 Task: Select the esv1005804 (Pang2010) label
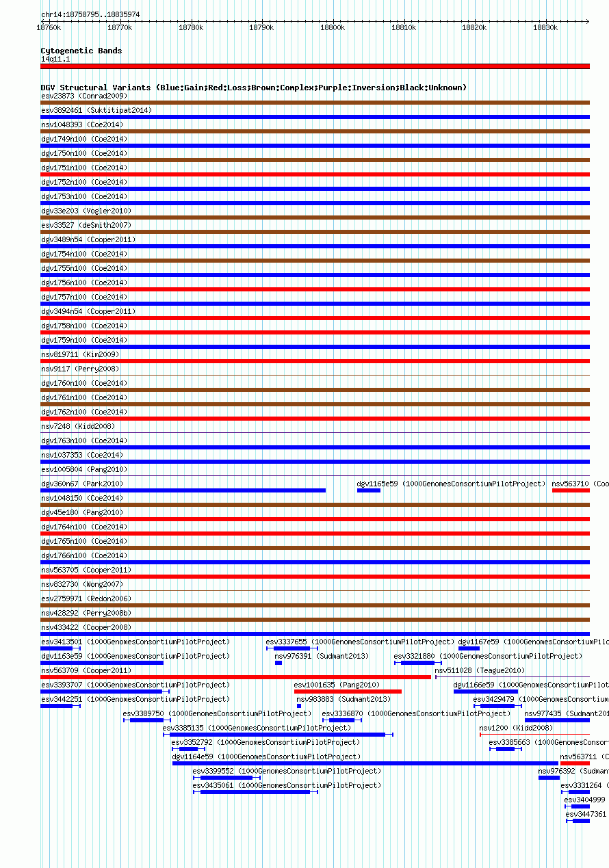84,469
